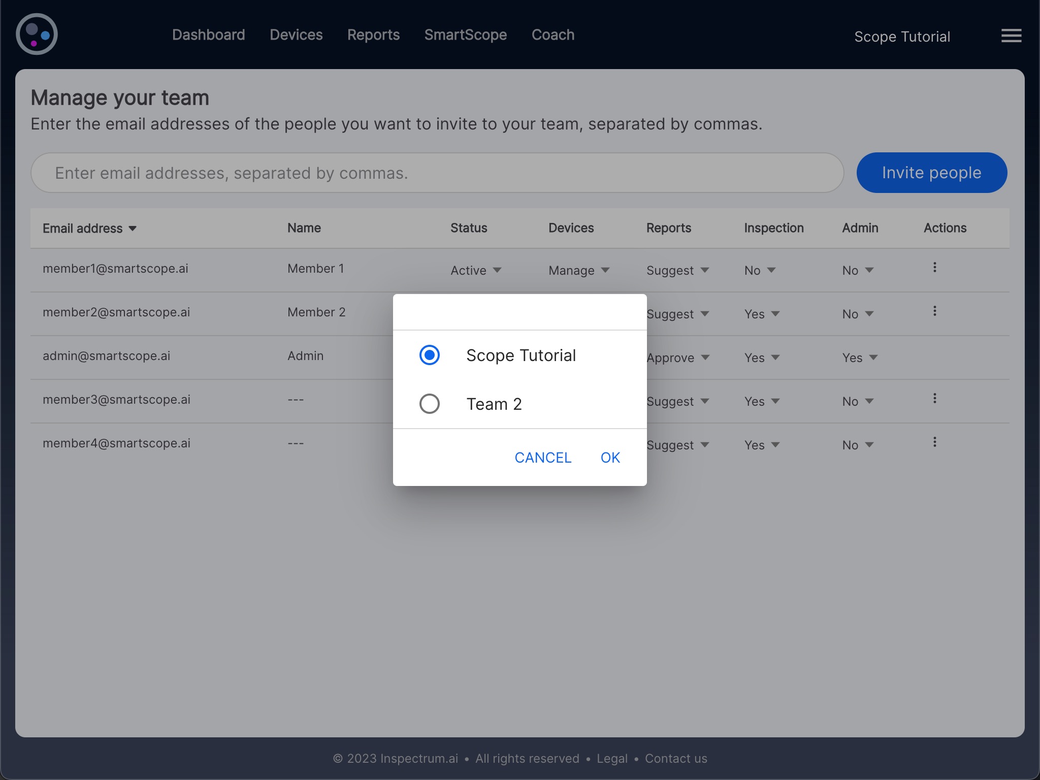
Task: Click the Actions column header
Action: 945,228
